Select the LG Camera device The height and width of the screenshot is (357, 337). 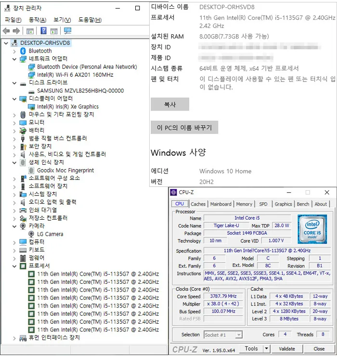point(50,234)
